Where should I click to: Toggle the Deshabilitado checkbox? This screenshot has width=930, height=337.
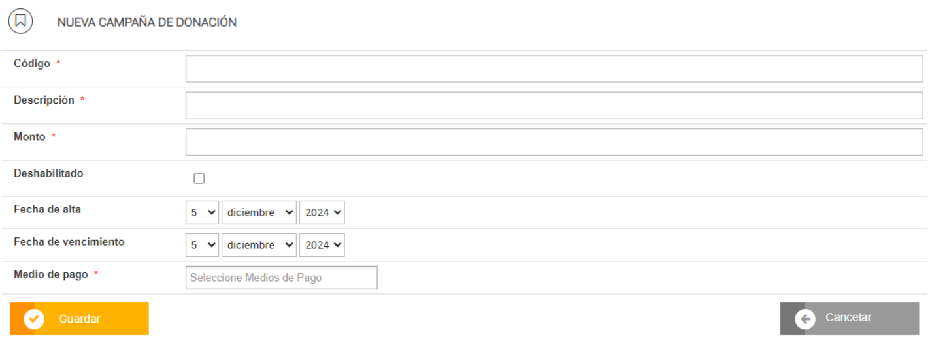pyautogui.click(x=199, y=179)
